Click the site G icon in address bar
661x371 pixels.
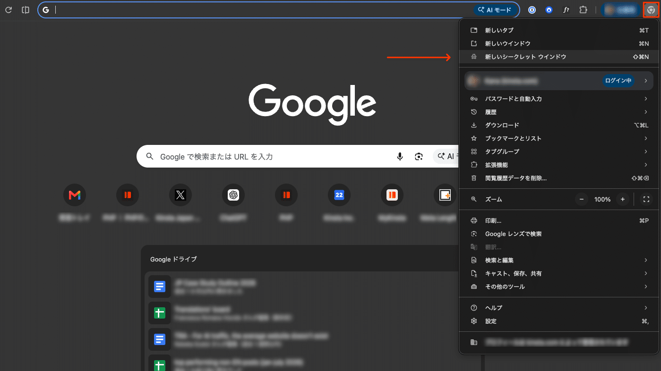point(46,9)
